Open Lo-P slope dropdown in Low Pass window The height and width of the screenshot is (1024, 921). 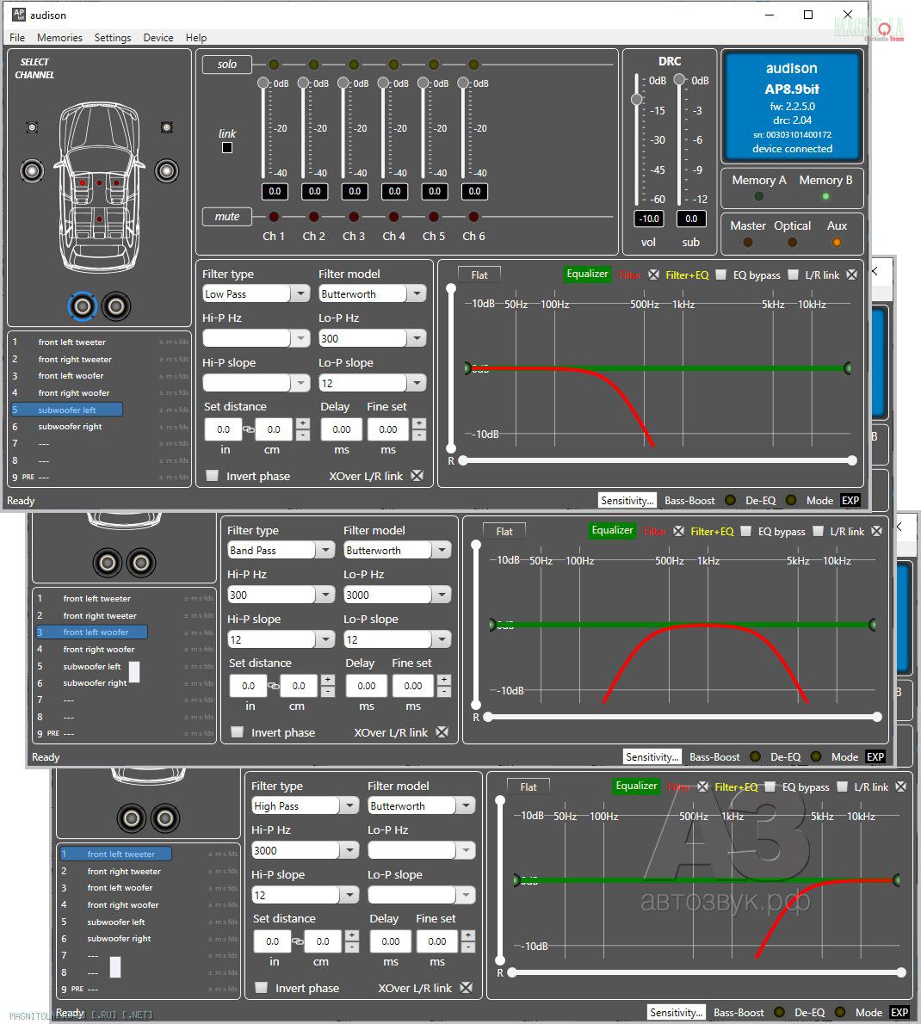click(x=373, y=383)
